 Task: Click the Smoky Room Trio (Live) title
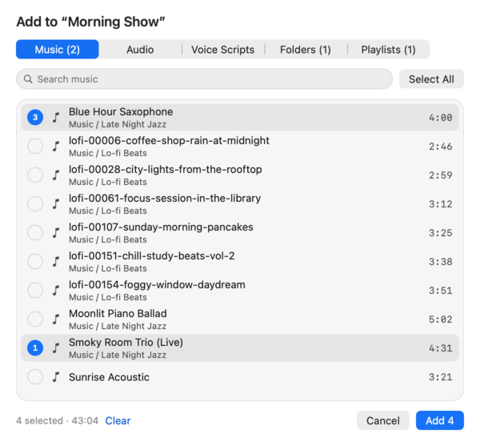(126, 342)
